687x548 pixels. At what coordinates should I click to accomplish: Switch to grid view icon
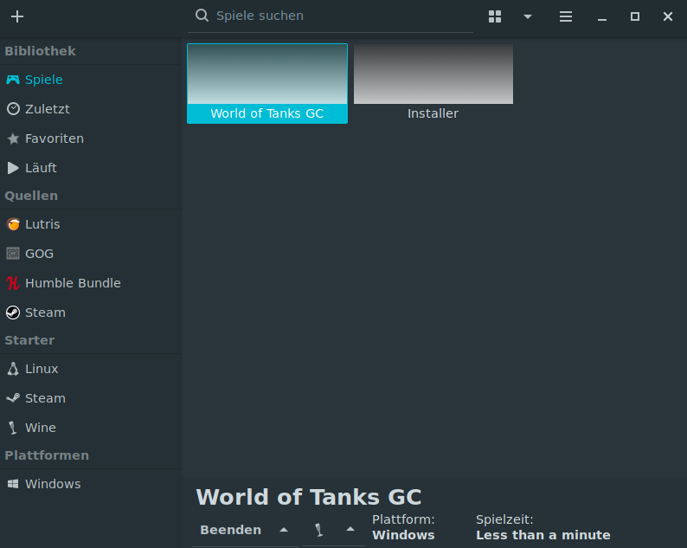click(495, 16)
